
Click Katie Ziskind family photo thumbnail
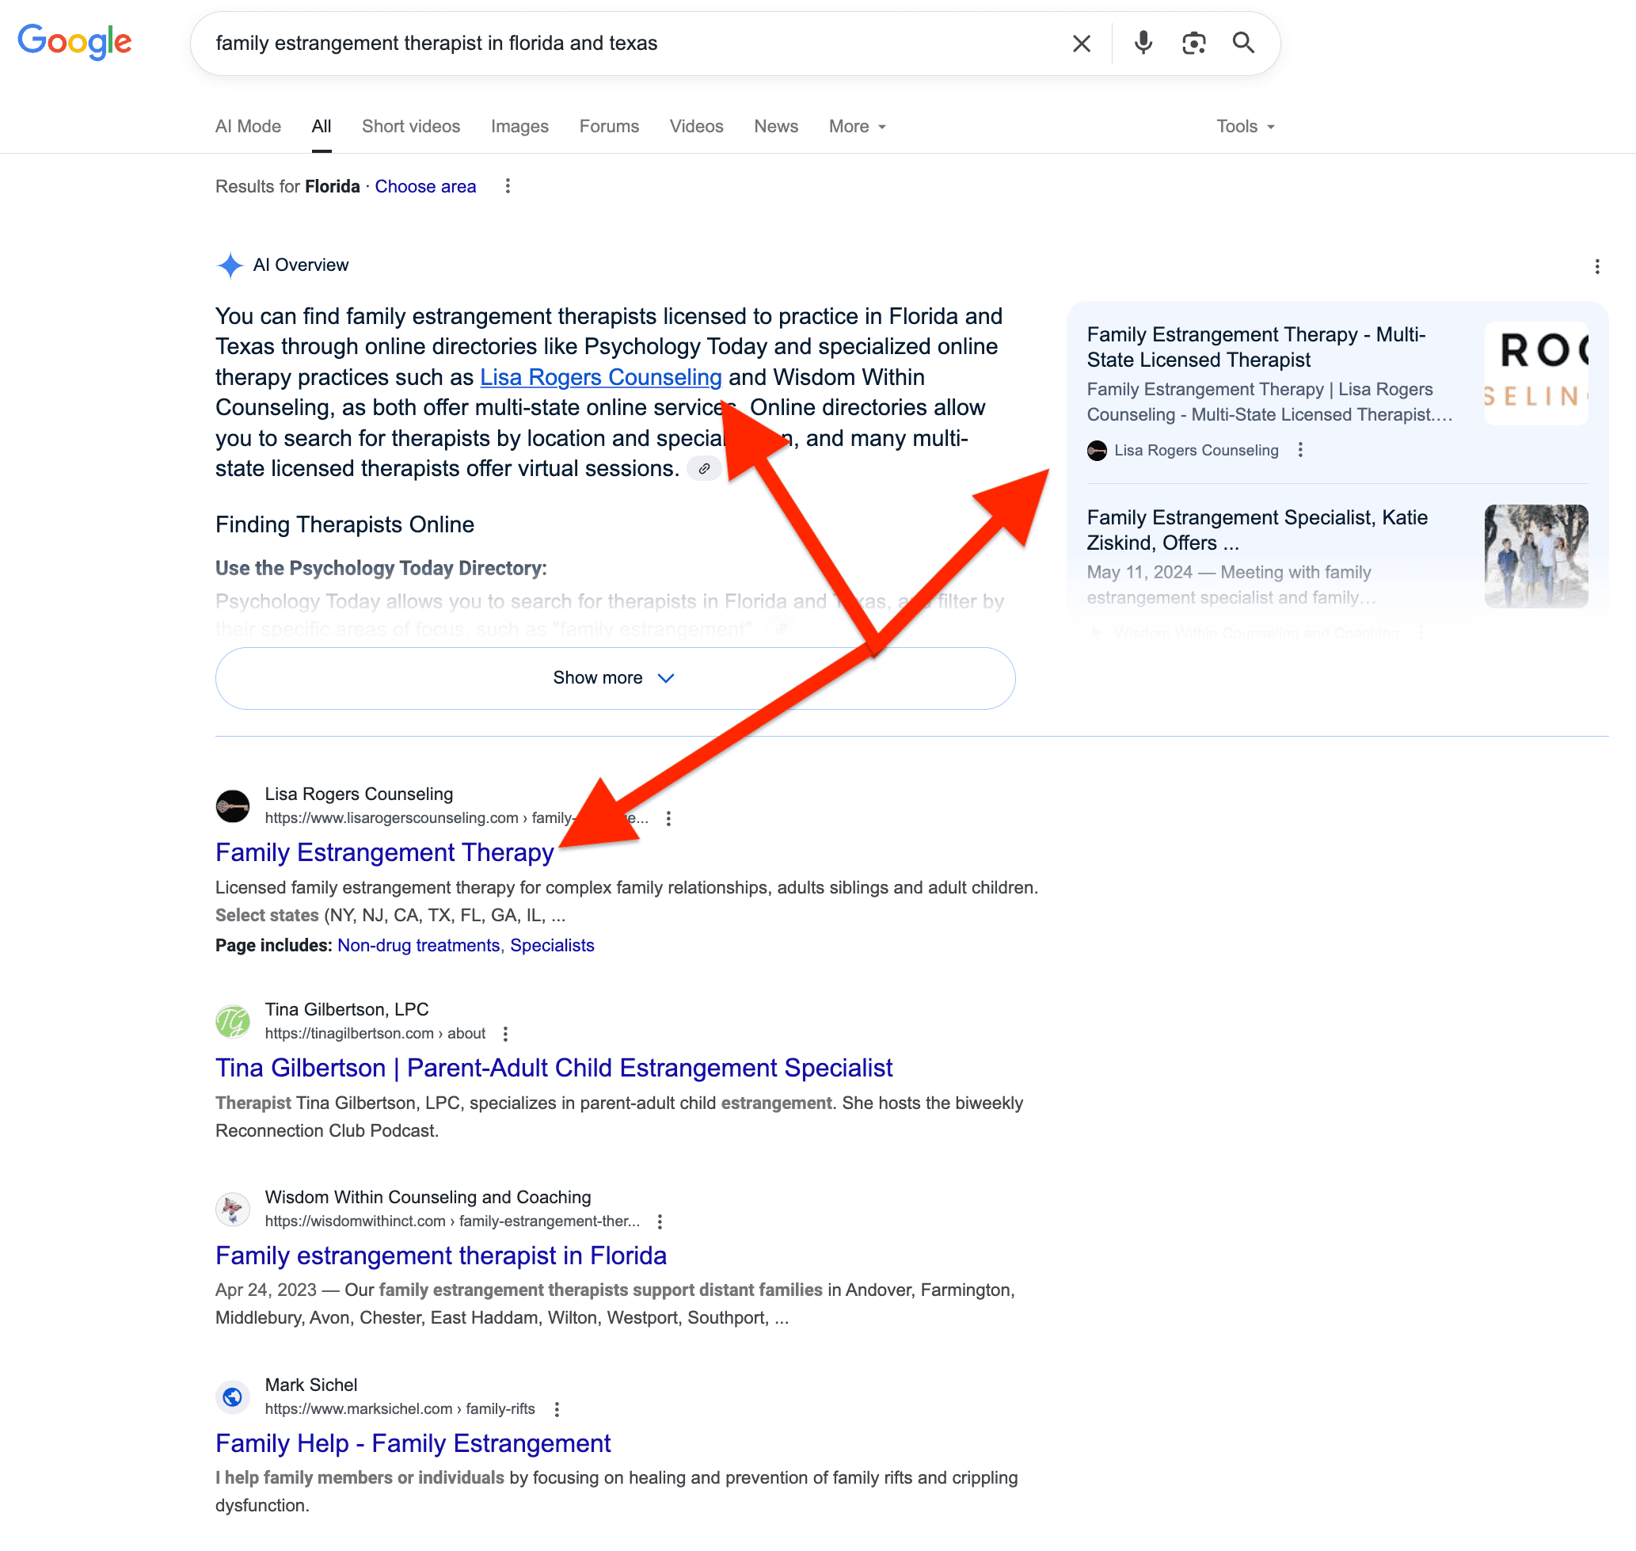coord(1535,555)
